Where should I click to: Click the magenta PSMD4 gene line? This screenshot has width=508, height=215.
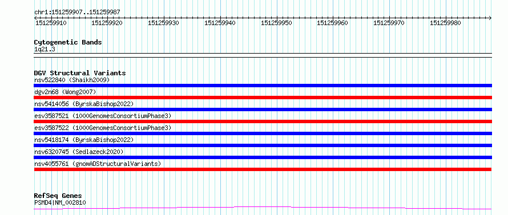pos(263,208)
